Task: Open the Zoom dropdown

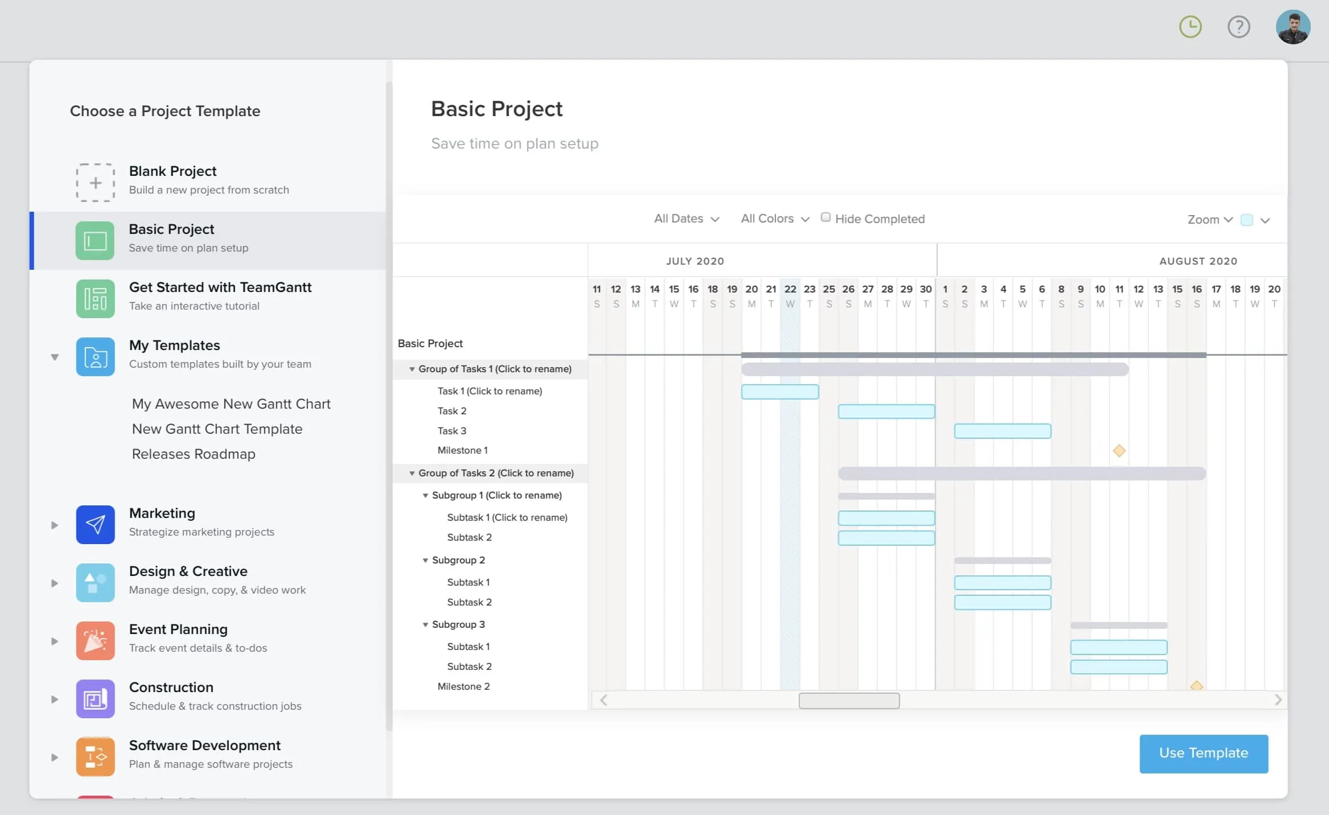Action: 1208,219
